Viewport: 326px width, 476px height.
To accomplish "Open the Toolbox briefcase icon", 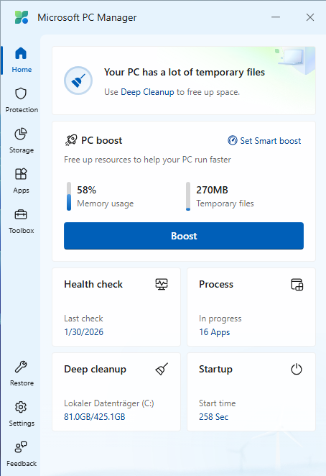I will point(21,214).
